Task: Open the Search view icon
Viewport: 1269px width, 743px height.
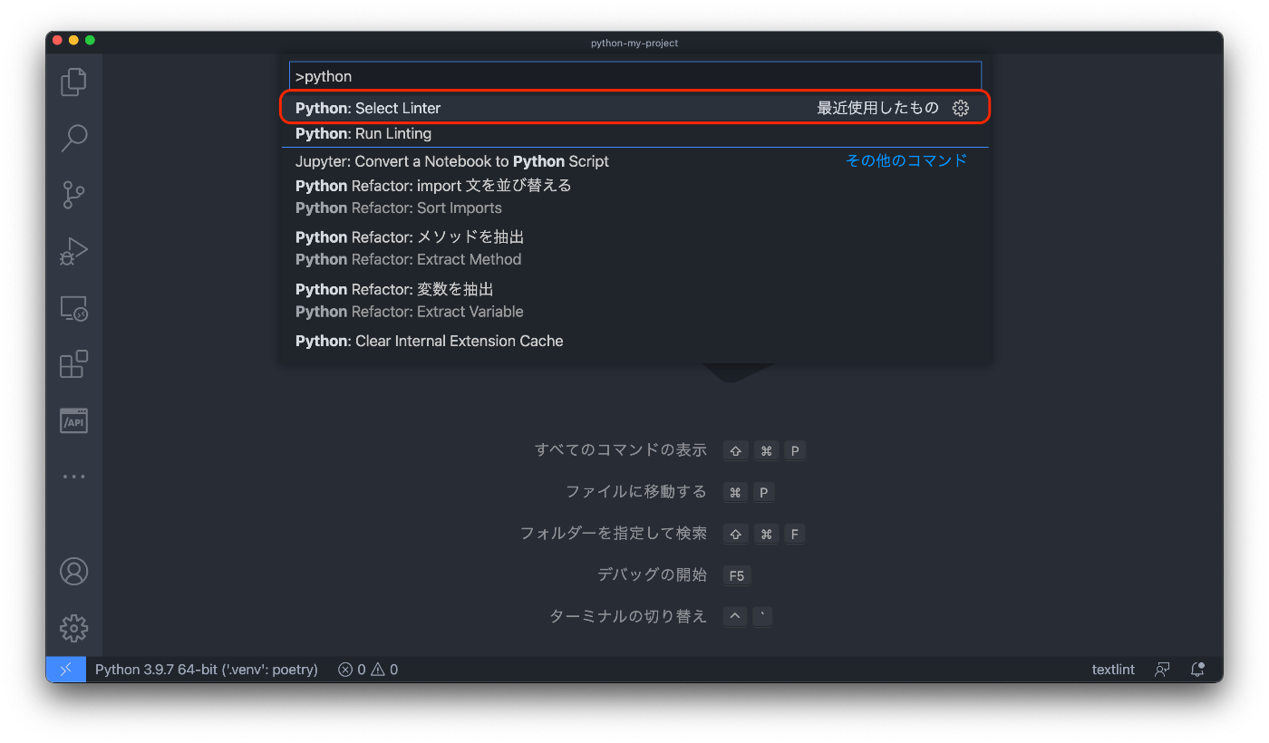Action: pos(73,138)
